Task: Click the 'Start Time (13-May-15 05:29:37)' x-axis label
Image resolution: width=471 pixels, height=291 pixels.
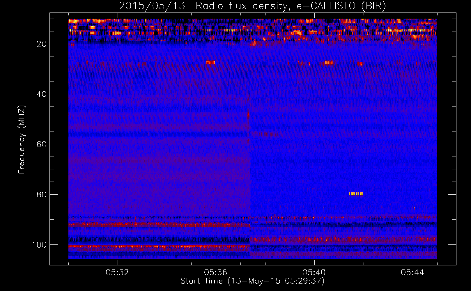Action: pos(252,281)
